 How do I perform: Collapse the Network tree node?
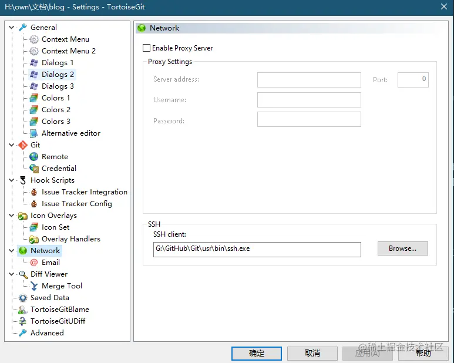(x=11, y=251)
